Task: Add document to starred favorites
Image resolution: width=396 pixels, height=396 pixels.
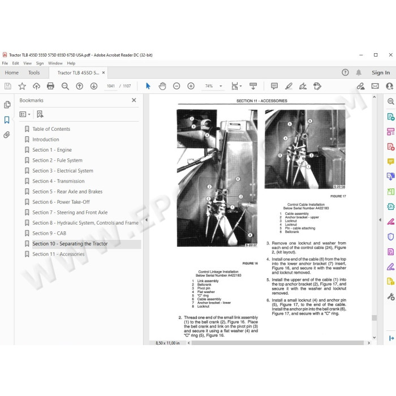Action: [22, 86]
